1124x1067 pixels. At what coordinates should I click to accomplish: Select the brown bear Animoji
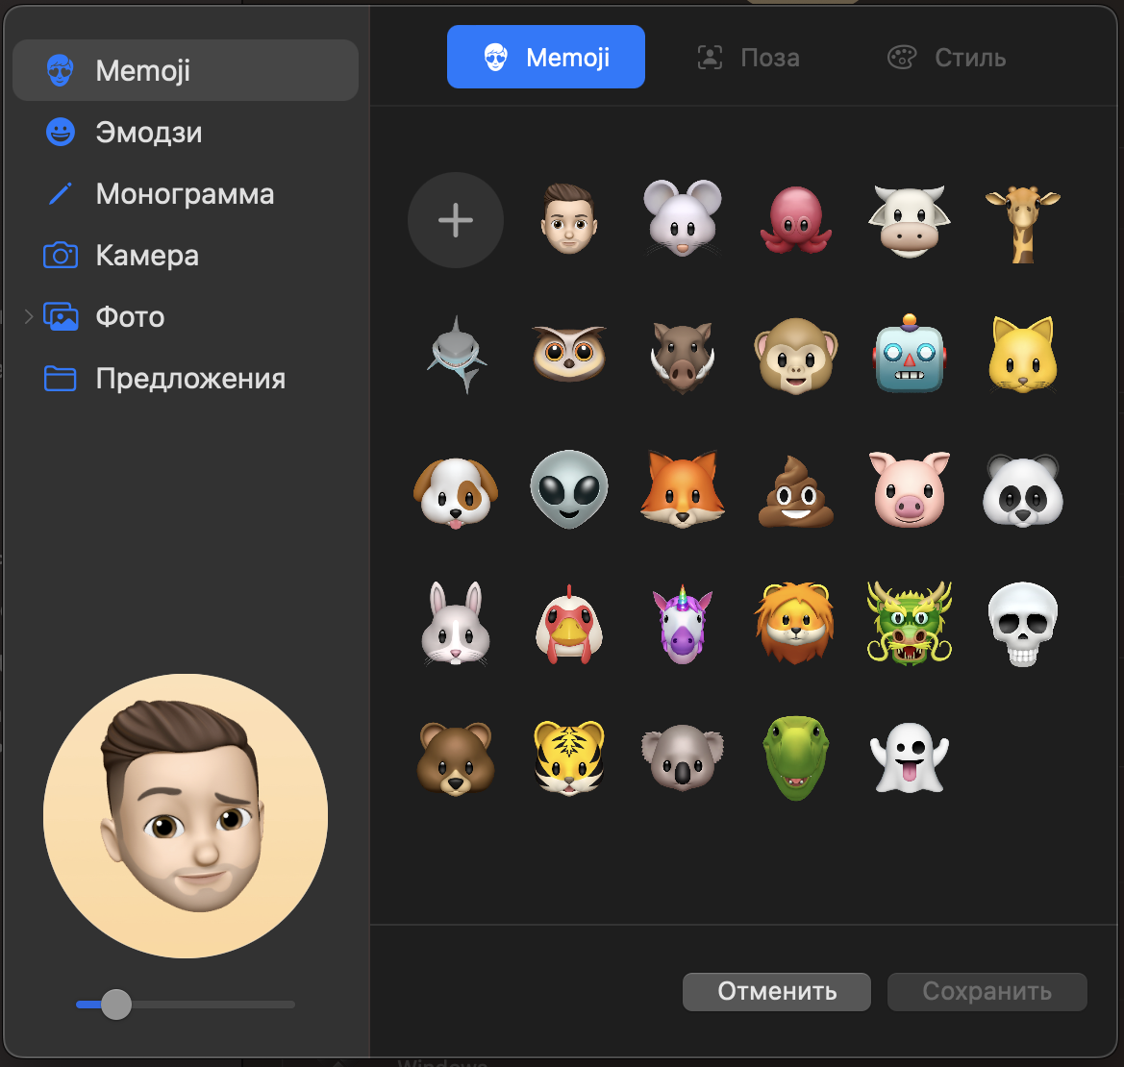tap(455, 758)
